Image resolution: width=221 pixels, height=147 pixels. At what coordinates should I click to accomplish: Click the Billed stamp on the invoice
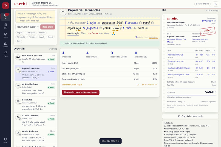click(x=208, y=32)
